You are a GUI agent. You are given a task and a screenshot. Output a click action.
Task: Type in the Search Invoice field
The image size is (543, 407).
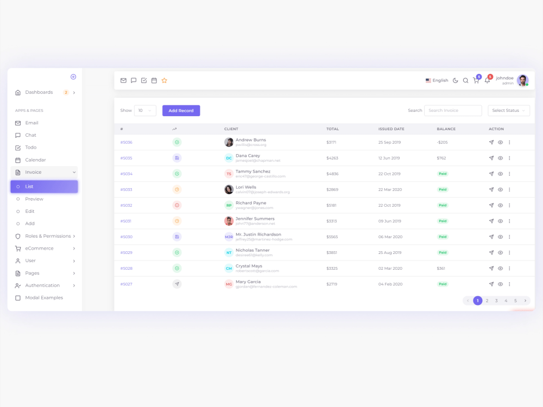(453, 110)
